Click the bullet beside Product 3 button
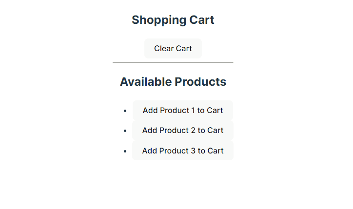Viewport: 353px width, 209px height. (x=125, y=152)
